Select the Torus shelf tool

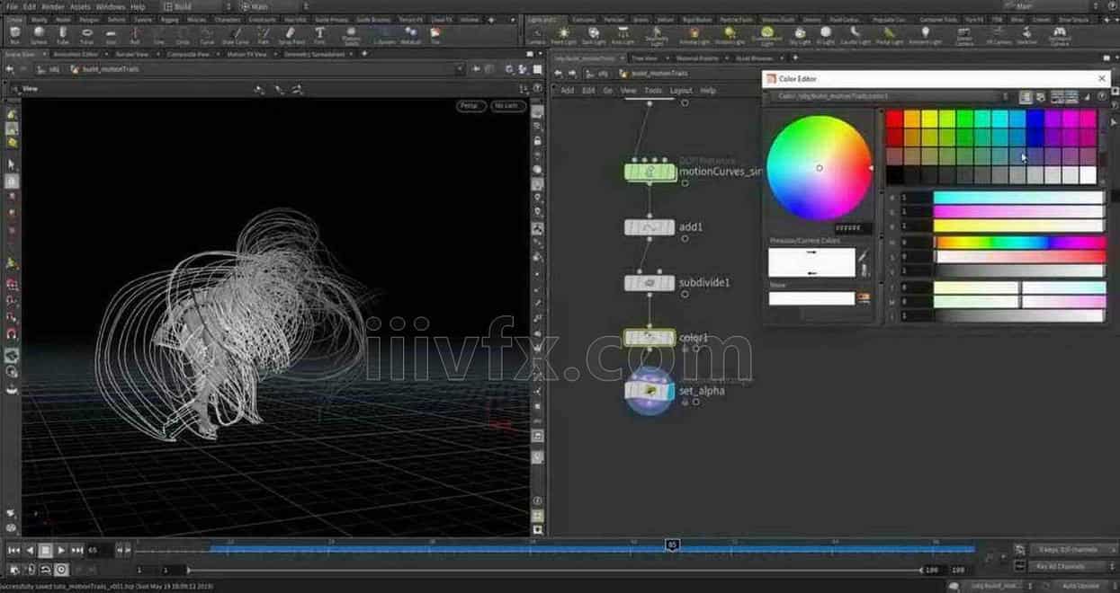[86, 35]
